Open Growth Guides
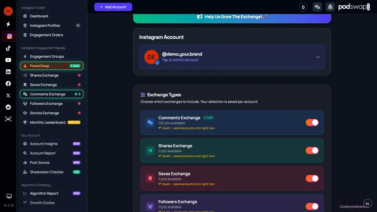377x212 pixels. (51, 203)
